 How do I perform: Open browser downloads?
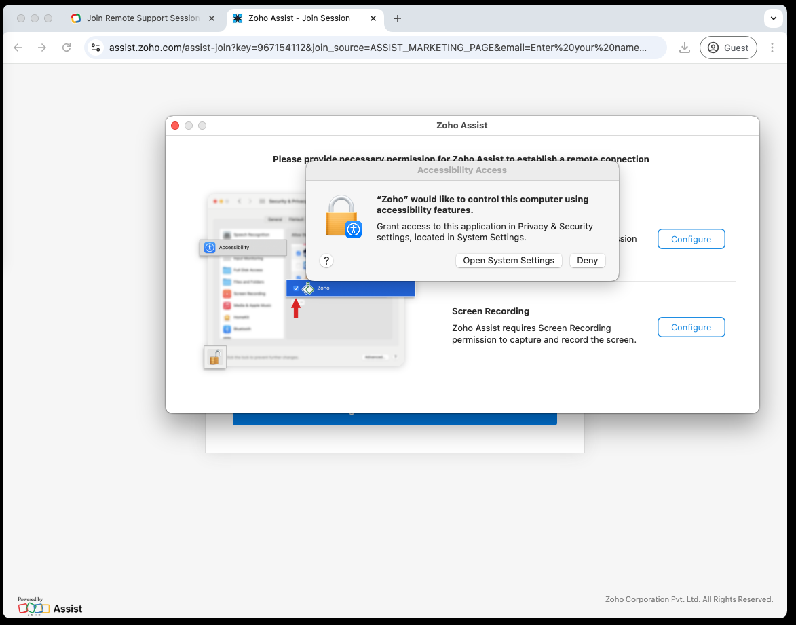684,48
